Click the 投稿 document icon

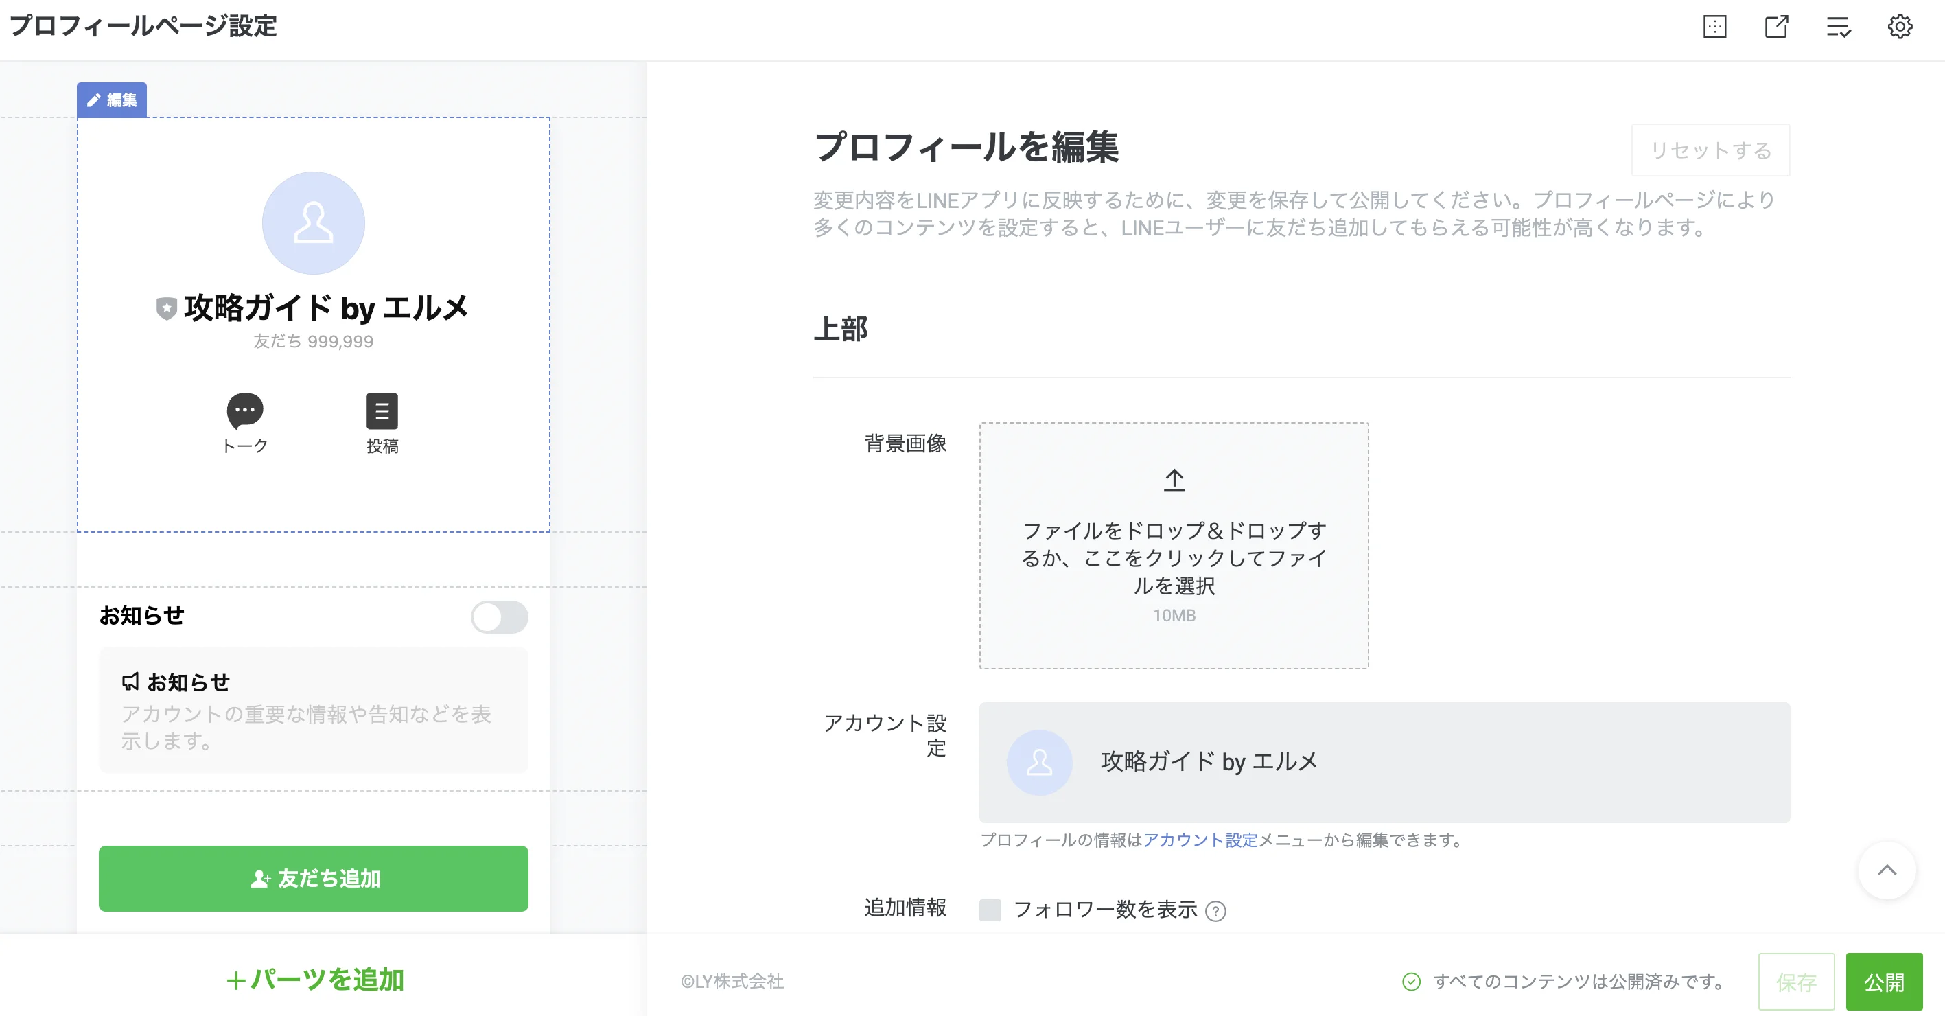tap(382, 411)
